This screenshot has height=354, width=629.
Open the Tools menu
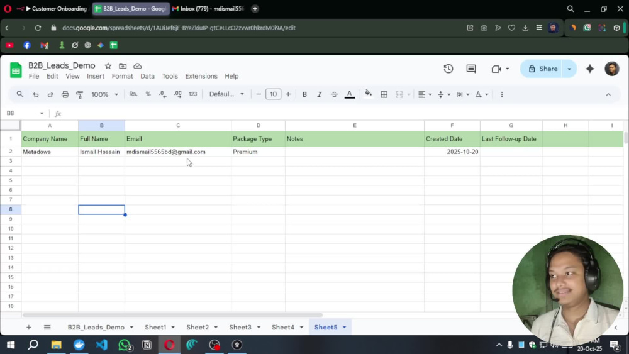point(170,76)
